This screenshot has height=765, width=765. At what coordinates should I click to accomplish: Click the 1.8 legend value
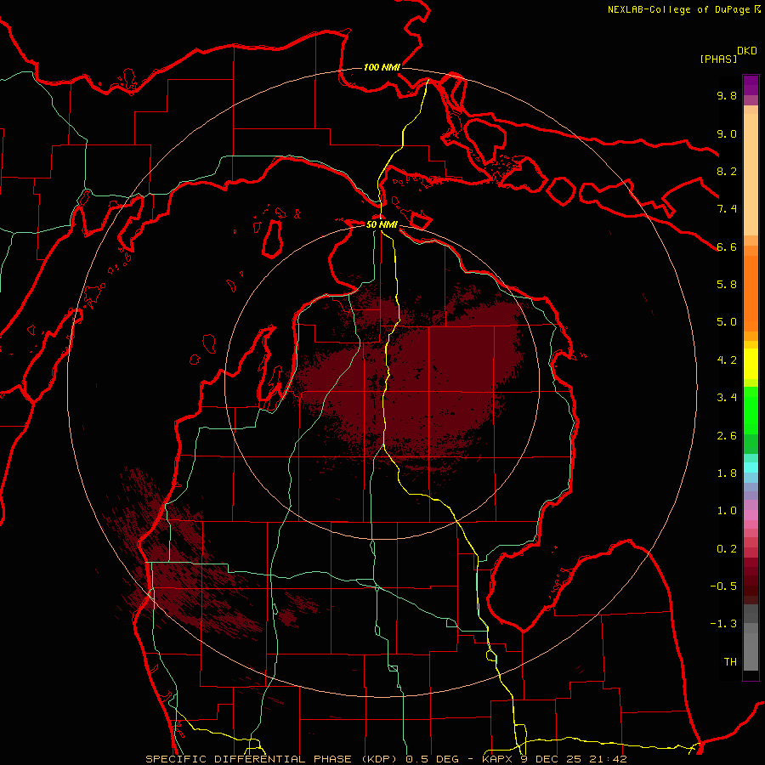pyautogui.click(x=727, y=473)
